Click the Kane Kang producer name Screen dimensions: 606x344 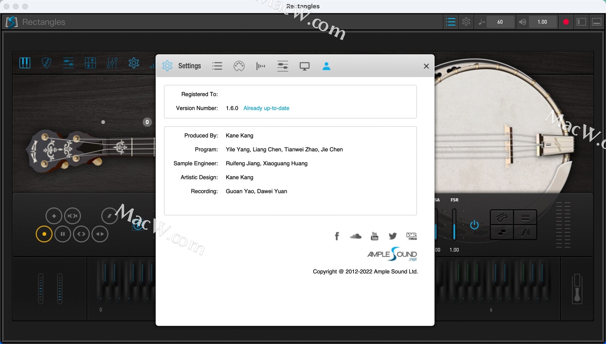point(240,136)
